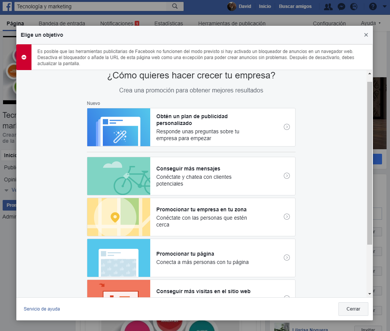The image size is (390, 331).
Task: Open Configuración tab
Action: tap(329, 23)
